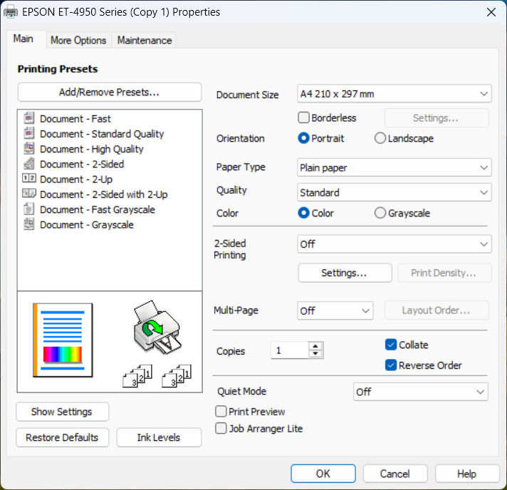Open 2-Sided Printing Settings button

coord(345,273)
